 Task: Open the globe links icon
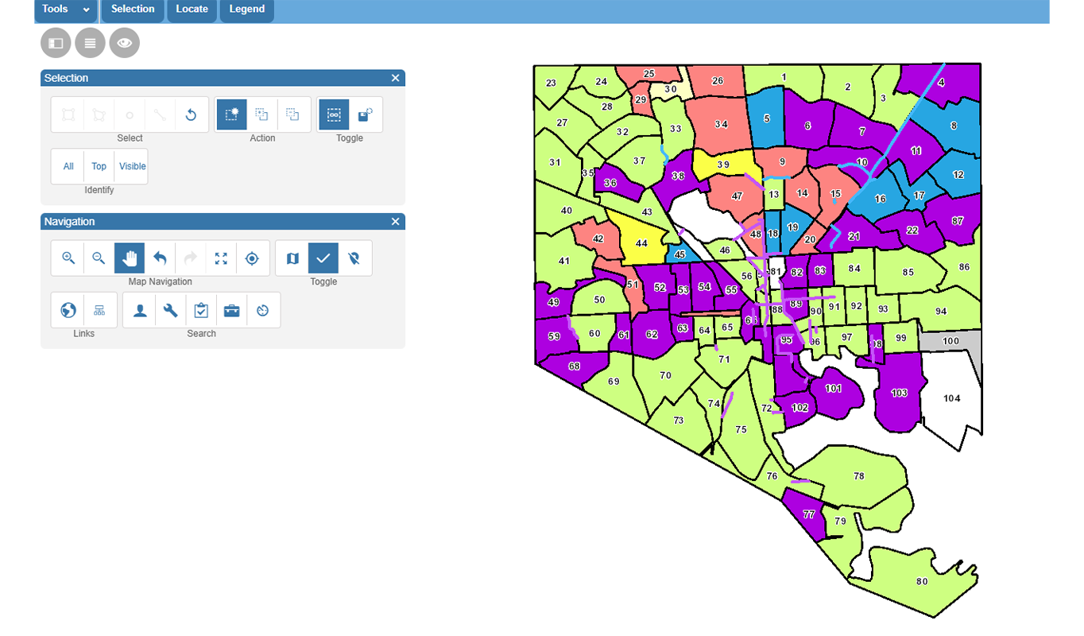[x=68, y=310]
